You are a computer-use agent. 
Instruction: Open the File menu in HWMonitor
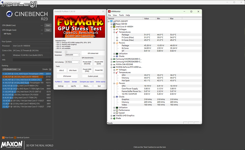click(x=109, y=15)
